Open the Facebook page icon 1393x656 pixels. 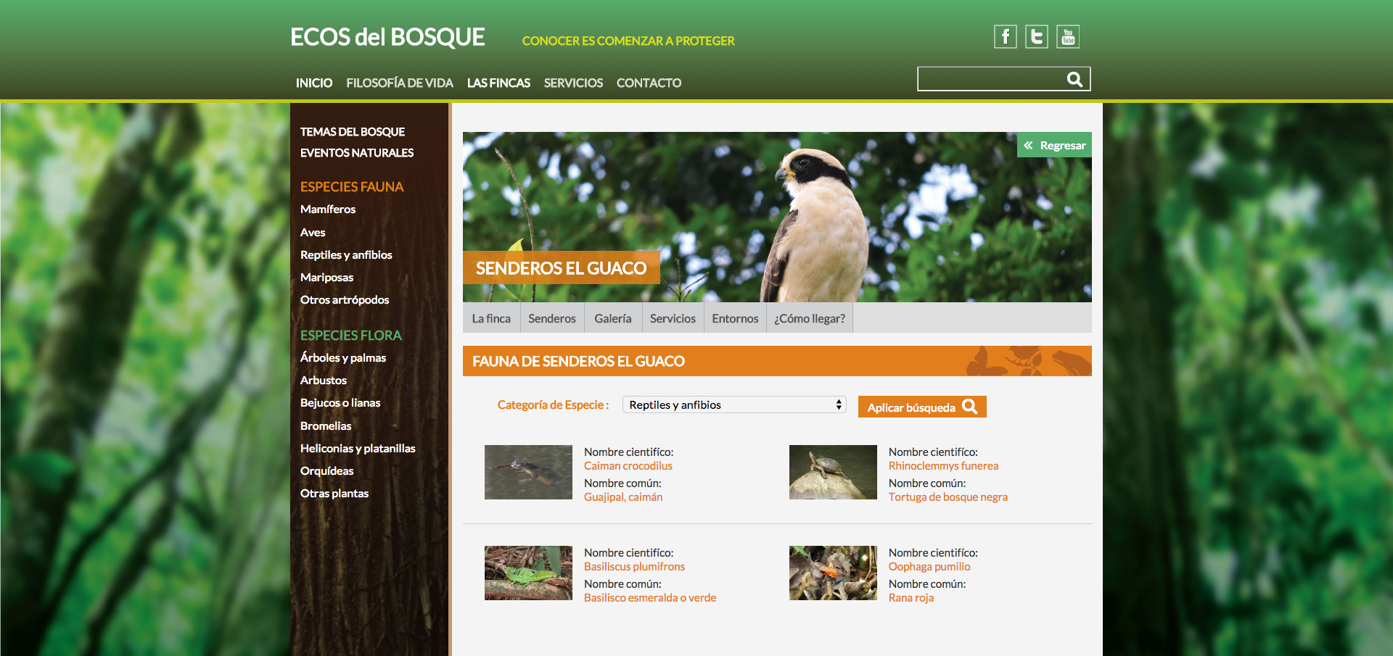tap(1005, 37)
